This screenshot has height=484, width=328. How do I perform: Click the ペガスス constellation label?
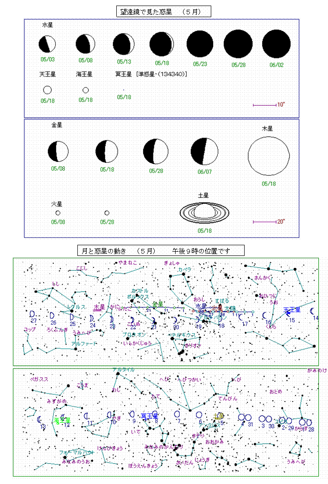pos(39,379)
